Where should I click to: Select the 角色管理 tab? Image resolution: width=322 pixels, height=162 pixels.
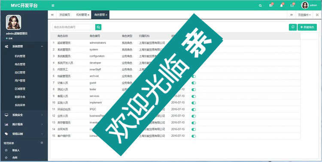tap(100, 15)
